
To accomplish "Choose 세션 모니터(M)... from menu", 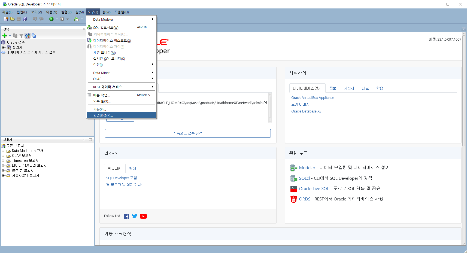I will pyautogui.click(x=121, y=53).
